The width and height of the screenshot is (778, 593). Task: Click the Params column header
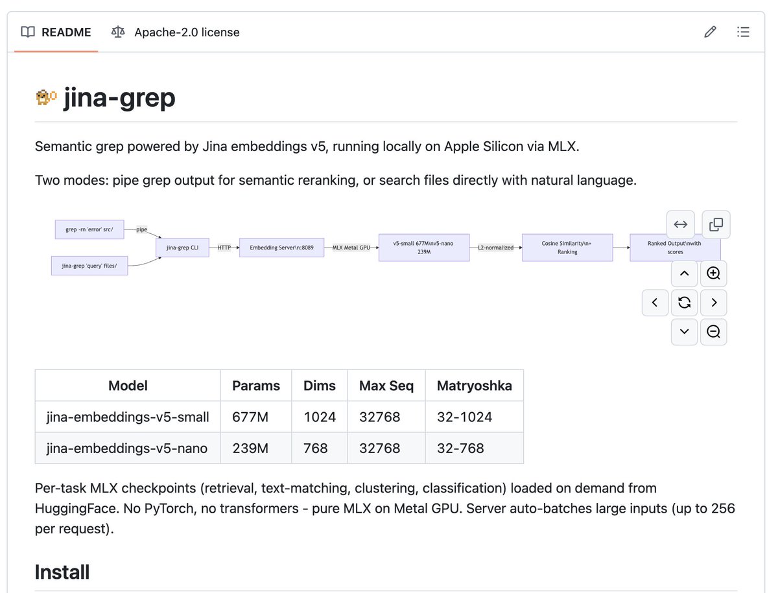[x=256, y=386]
